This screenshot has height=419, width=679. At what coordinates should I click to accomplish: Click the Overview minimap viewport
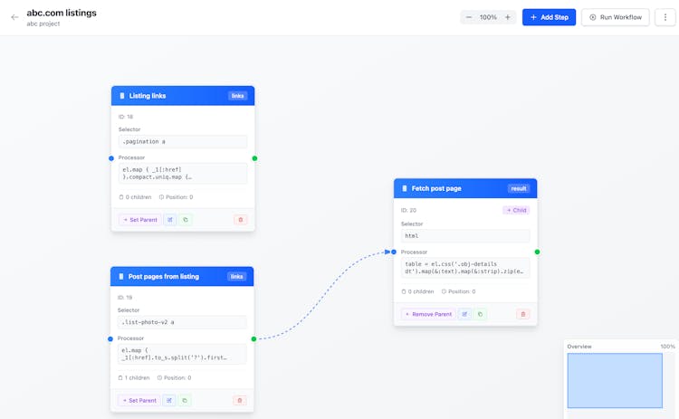tap(615, 380)
